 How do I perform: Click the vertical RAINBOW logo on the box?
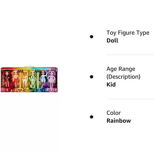(x=3, y=81)
